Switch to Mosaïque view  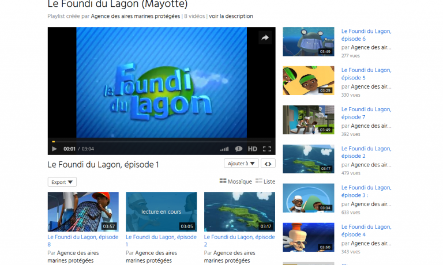(x=235, y=181)
